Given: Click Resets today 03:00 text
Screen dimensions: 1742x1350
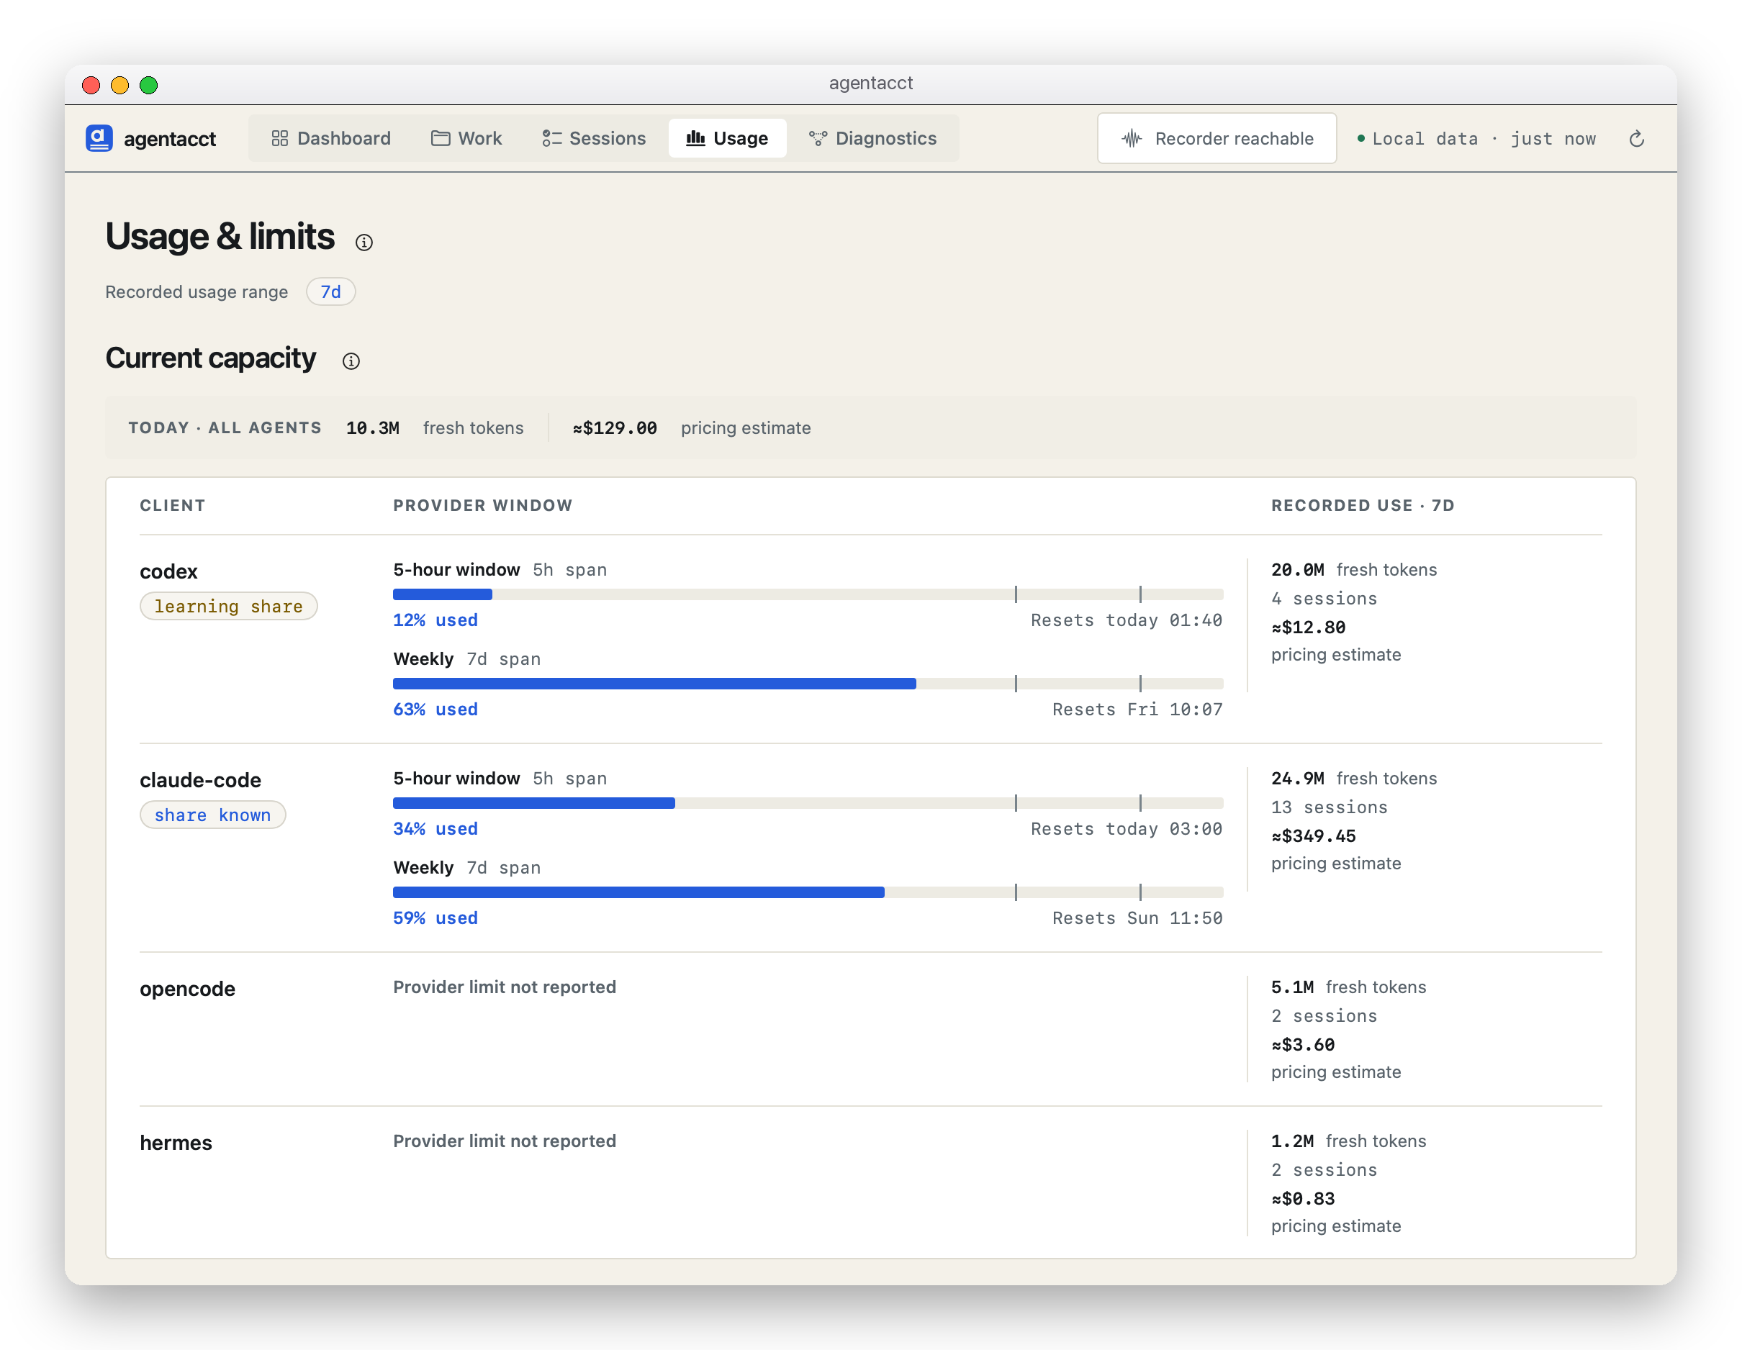Looking at the screenshot, I should pos(1127,829).
